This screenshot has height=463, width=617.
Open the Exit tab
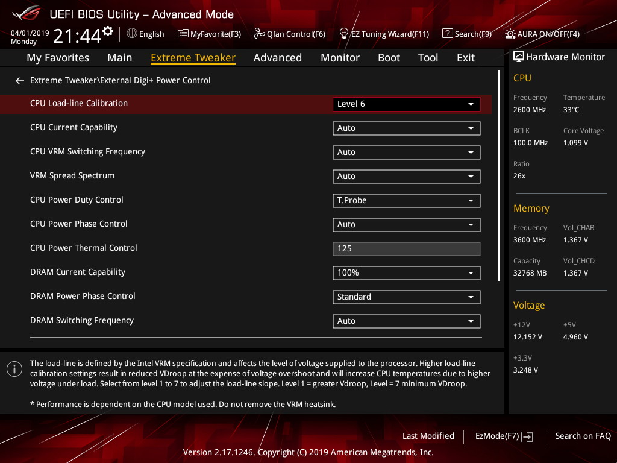[x=466, y=58]
